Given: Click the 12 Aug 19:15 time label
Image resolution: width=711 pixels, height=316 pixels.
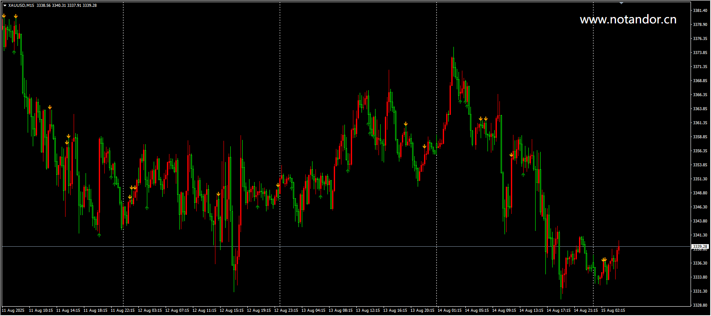Looking at the screenshot, I should (259, 310).
